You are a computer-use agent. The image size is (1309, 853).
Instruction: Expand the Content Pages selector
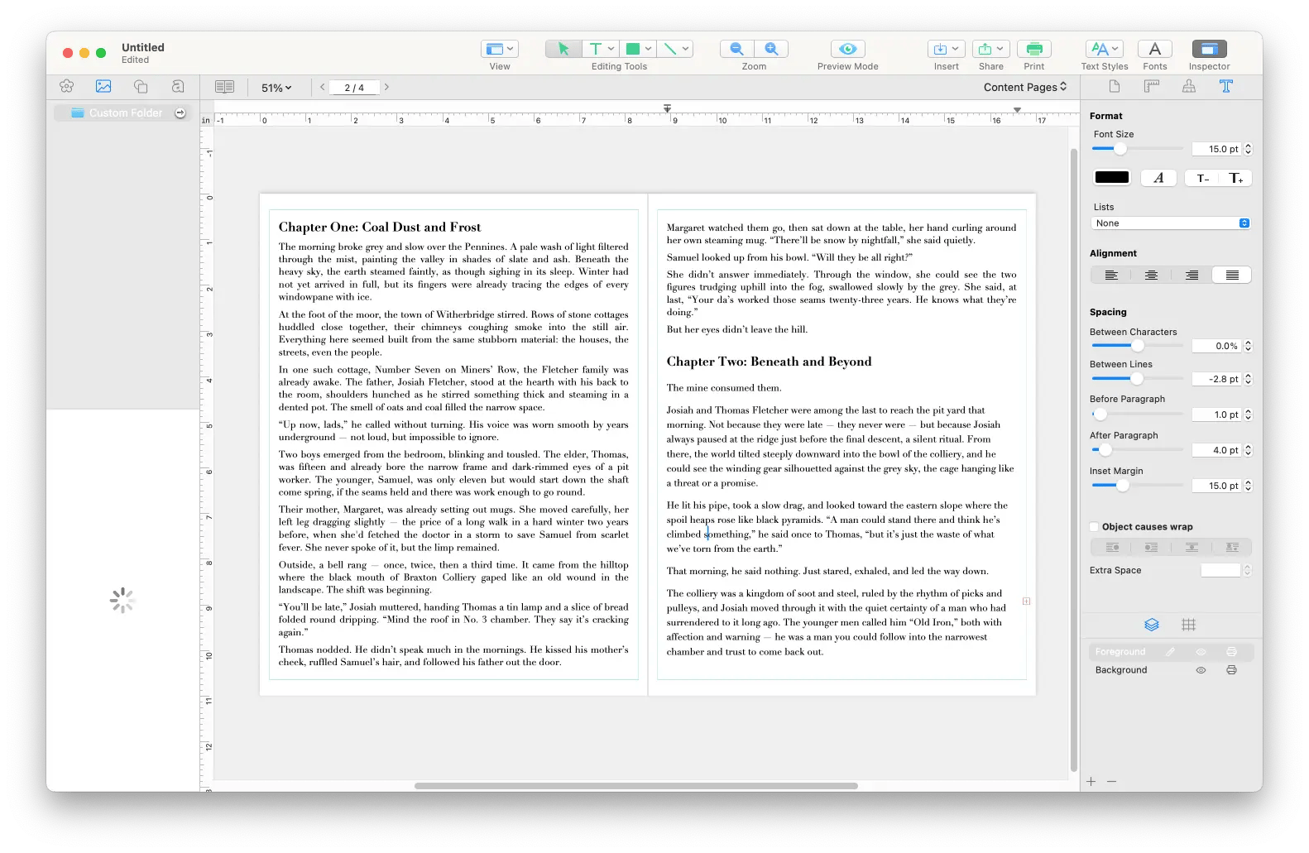1024,87
